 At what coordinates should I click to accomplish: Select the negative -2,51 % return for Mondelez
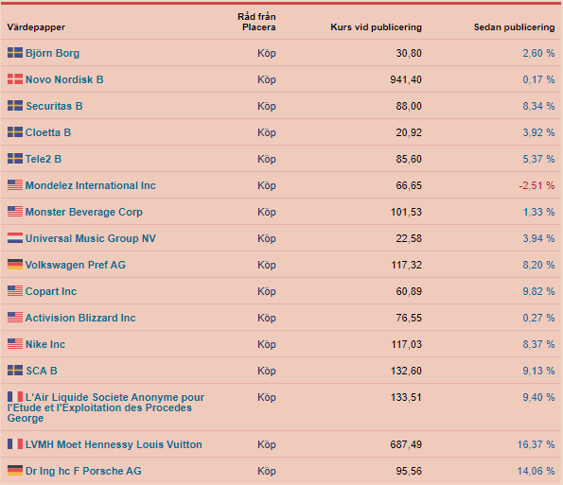[537, 185]
